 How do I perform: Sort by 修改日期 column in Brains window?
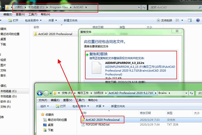pyautogui.click(x=145, y=113)
